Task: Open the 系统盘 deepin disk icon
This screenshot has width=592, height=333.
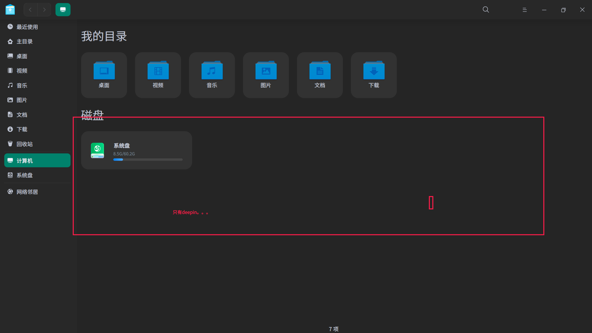Action: 97,150
